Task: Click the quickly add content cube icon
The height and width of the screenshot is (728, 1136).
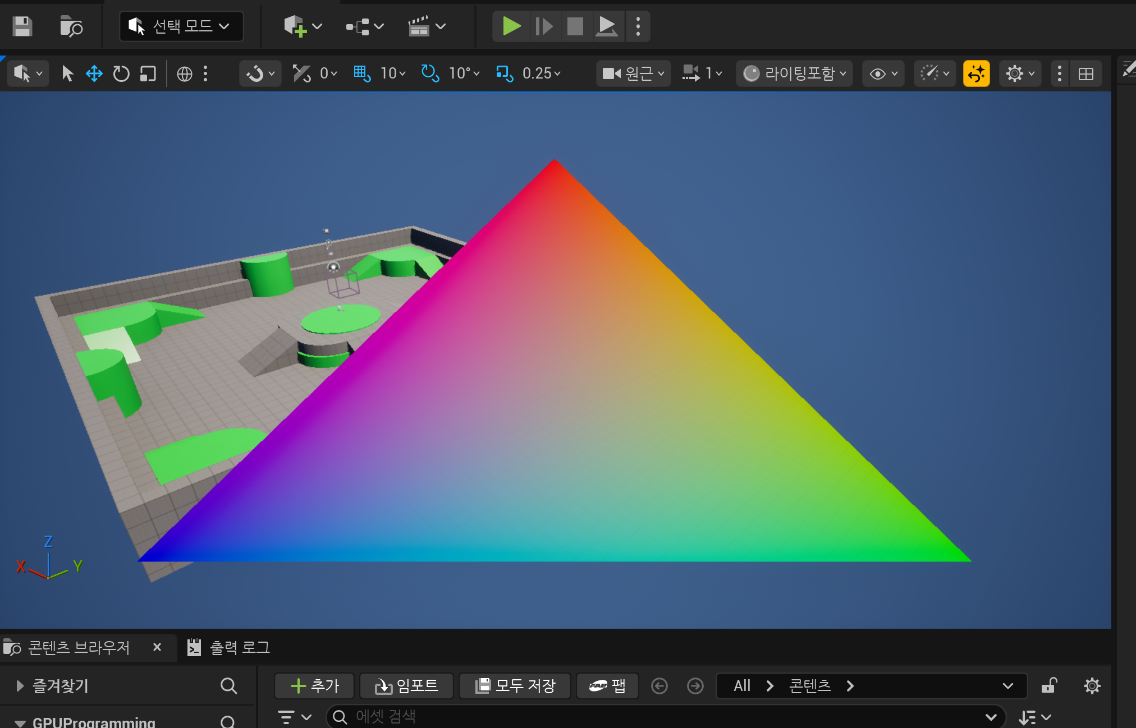Action: tap(295, 26)
